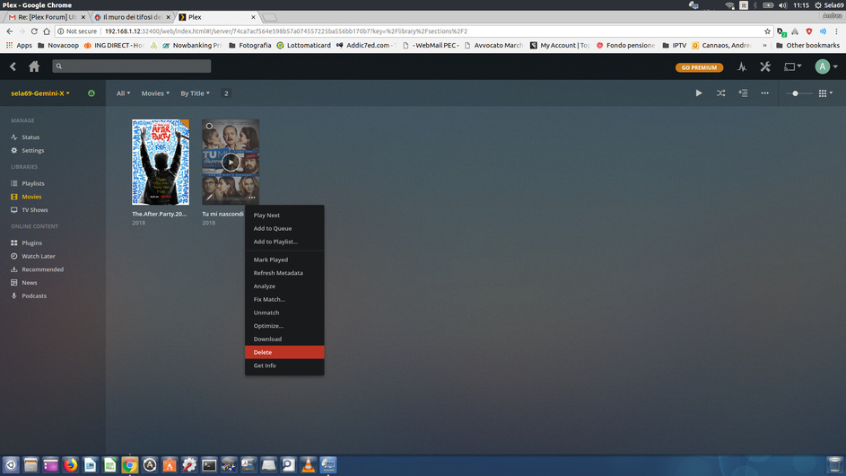The image size is (846, 476).
Task: Open Plex home icon
Action: pos(34,66)
